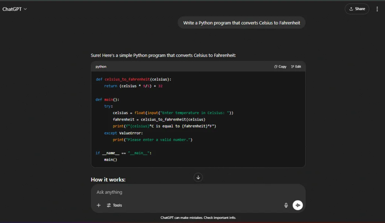The image size is (385, 223).
Task: Click the 'def celsius_to_fahrenheit(celsius):' code line
Action: click(x=133, y=79)
